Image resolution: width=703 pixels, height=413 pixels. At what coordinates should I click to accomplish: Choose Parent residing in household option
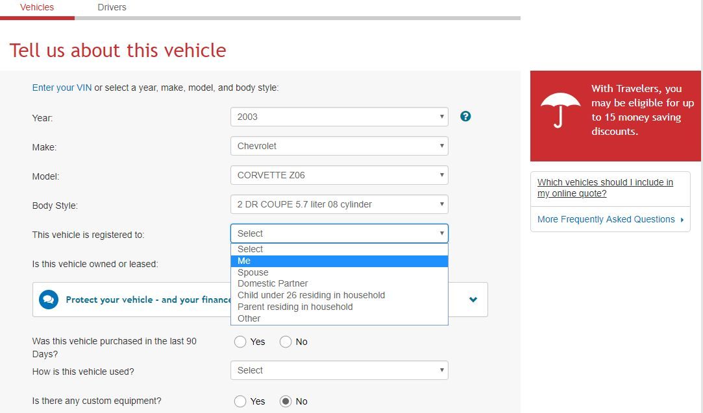[339, 307]
